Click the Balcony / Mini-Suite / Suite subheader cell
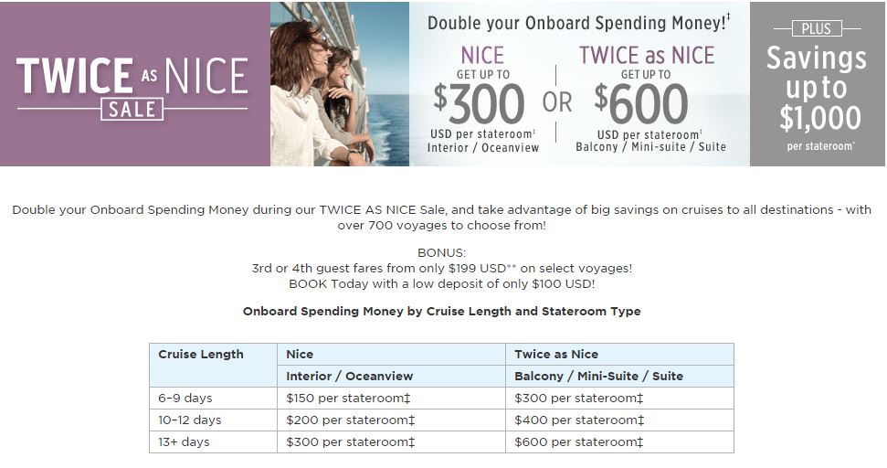Viewport: 887px width, 468px height. pos(598,377)
